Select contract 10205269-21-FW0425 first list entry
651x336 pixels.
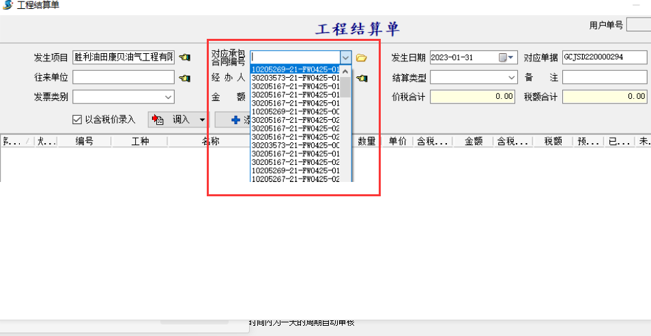(x=295, y=70)
